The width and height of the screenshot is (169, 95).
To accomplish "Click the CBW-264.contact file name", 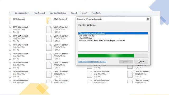I will tap(20, 80).
